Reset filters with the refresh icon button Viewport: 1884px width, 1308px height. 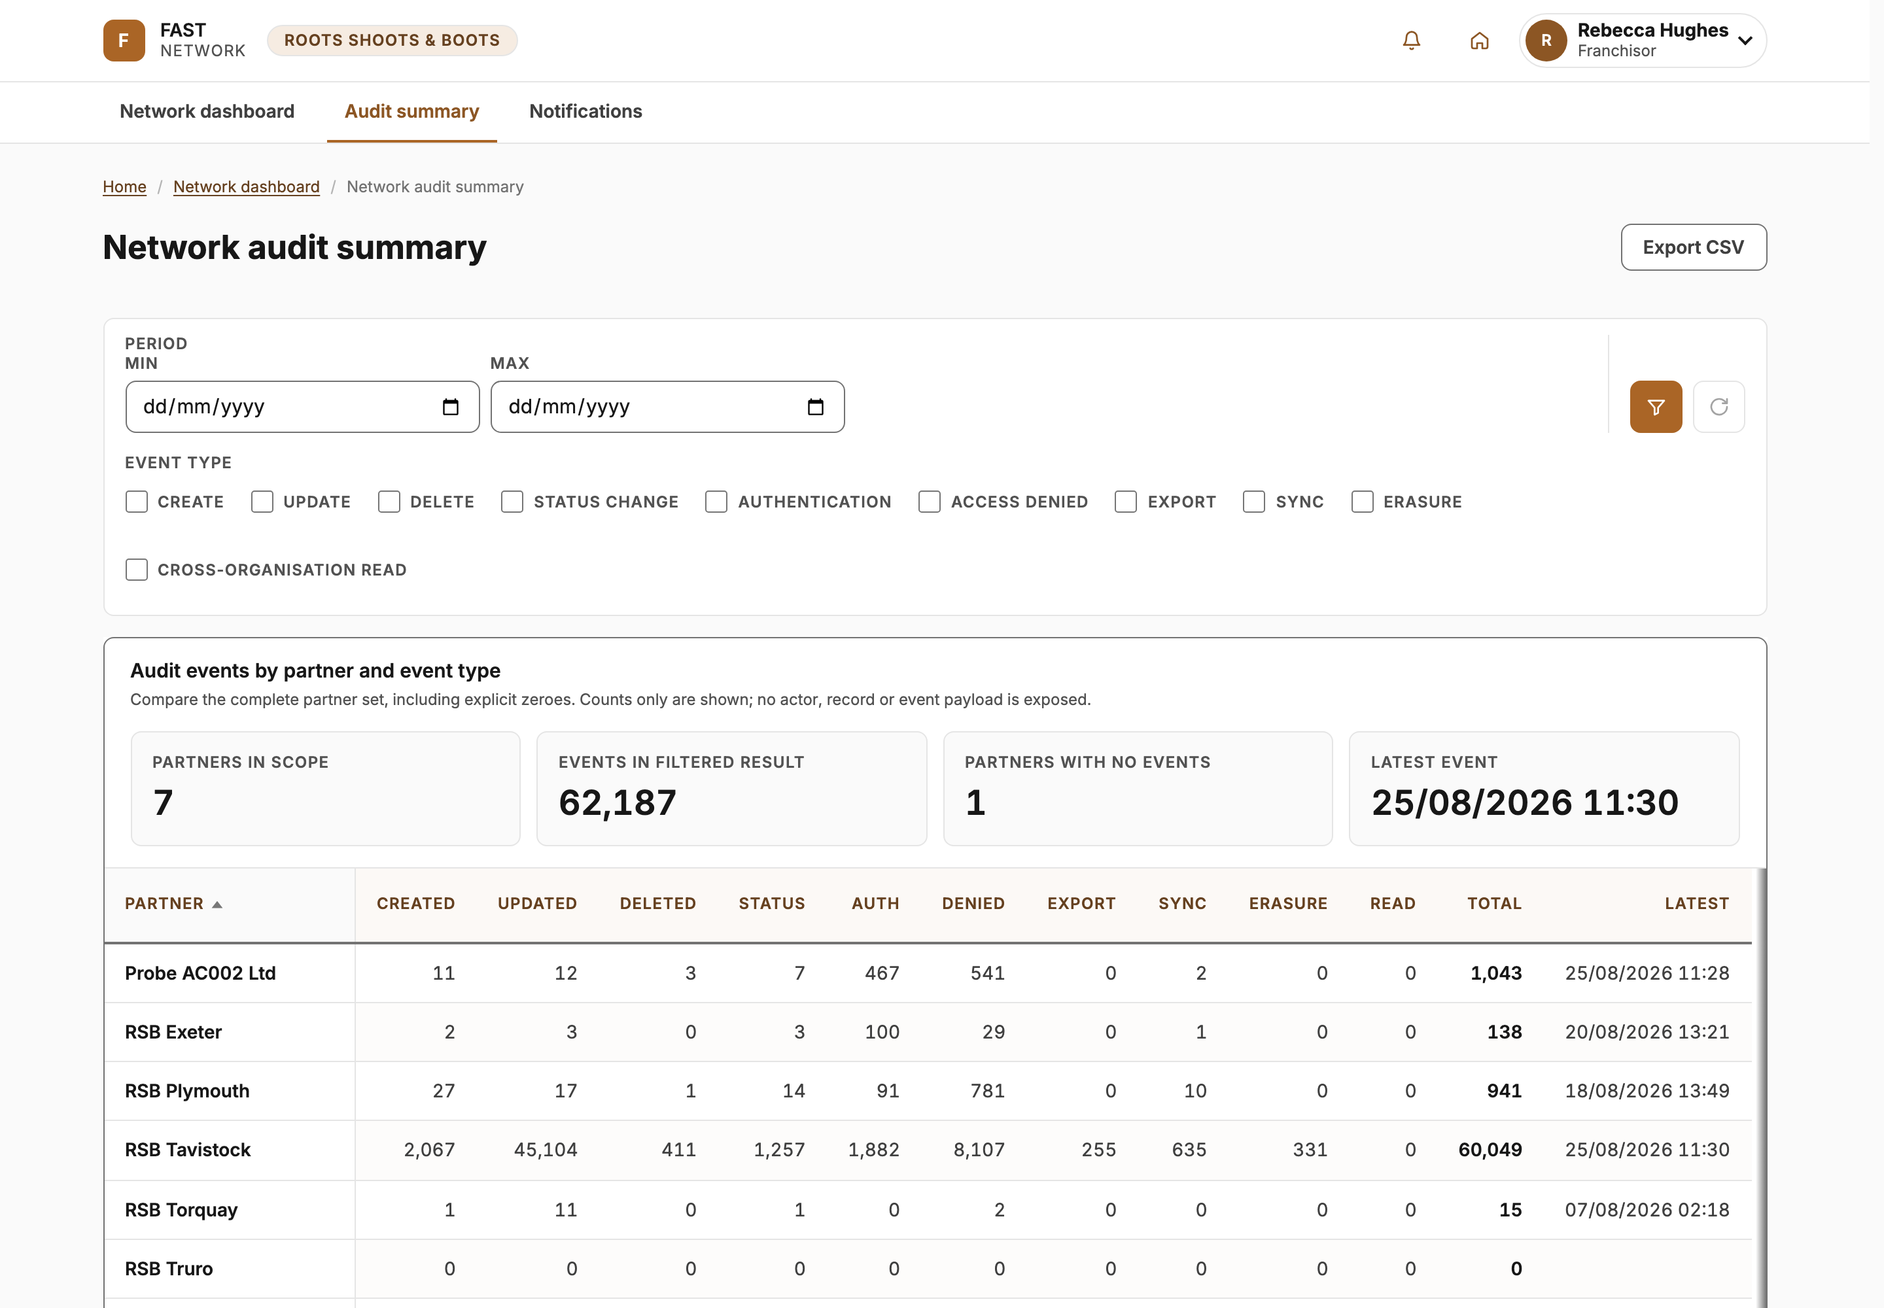pos(1718,407)
